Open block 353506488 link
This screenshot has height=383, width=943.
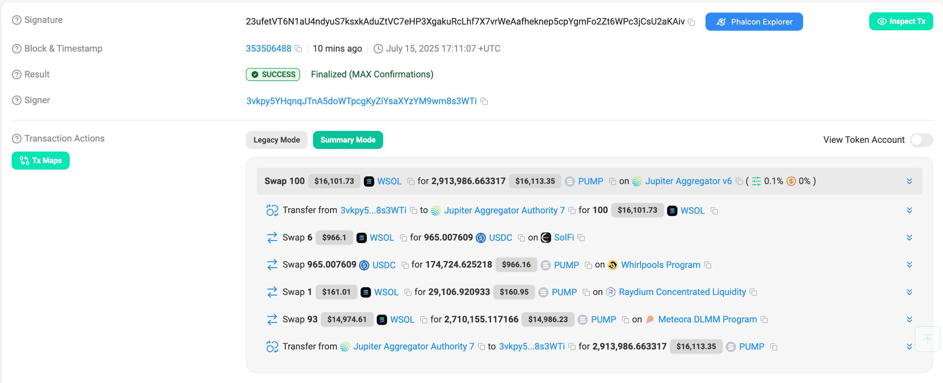269,49
